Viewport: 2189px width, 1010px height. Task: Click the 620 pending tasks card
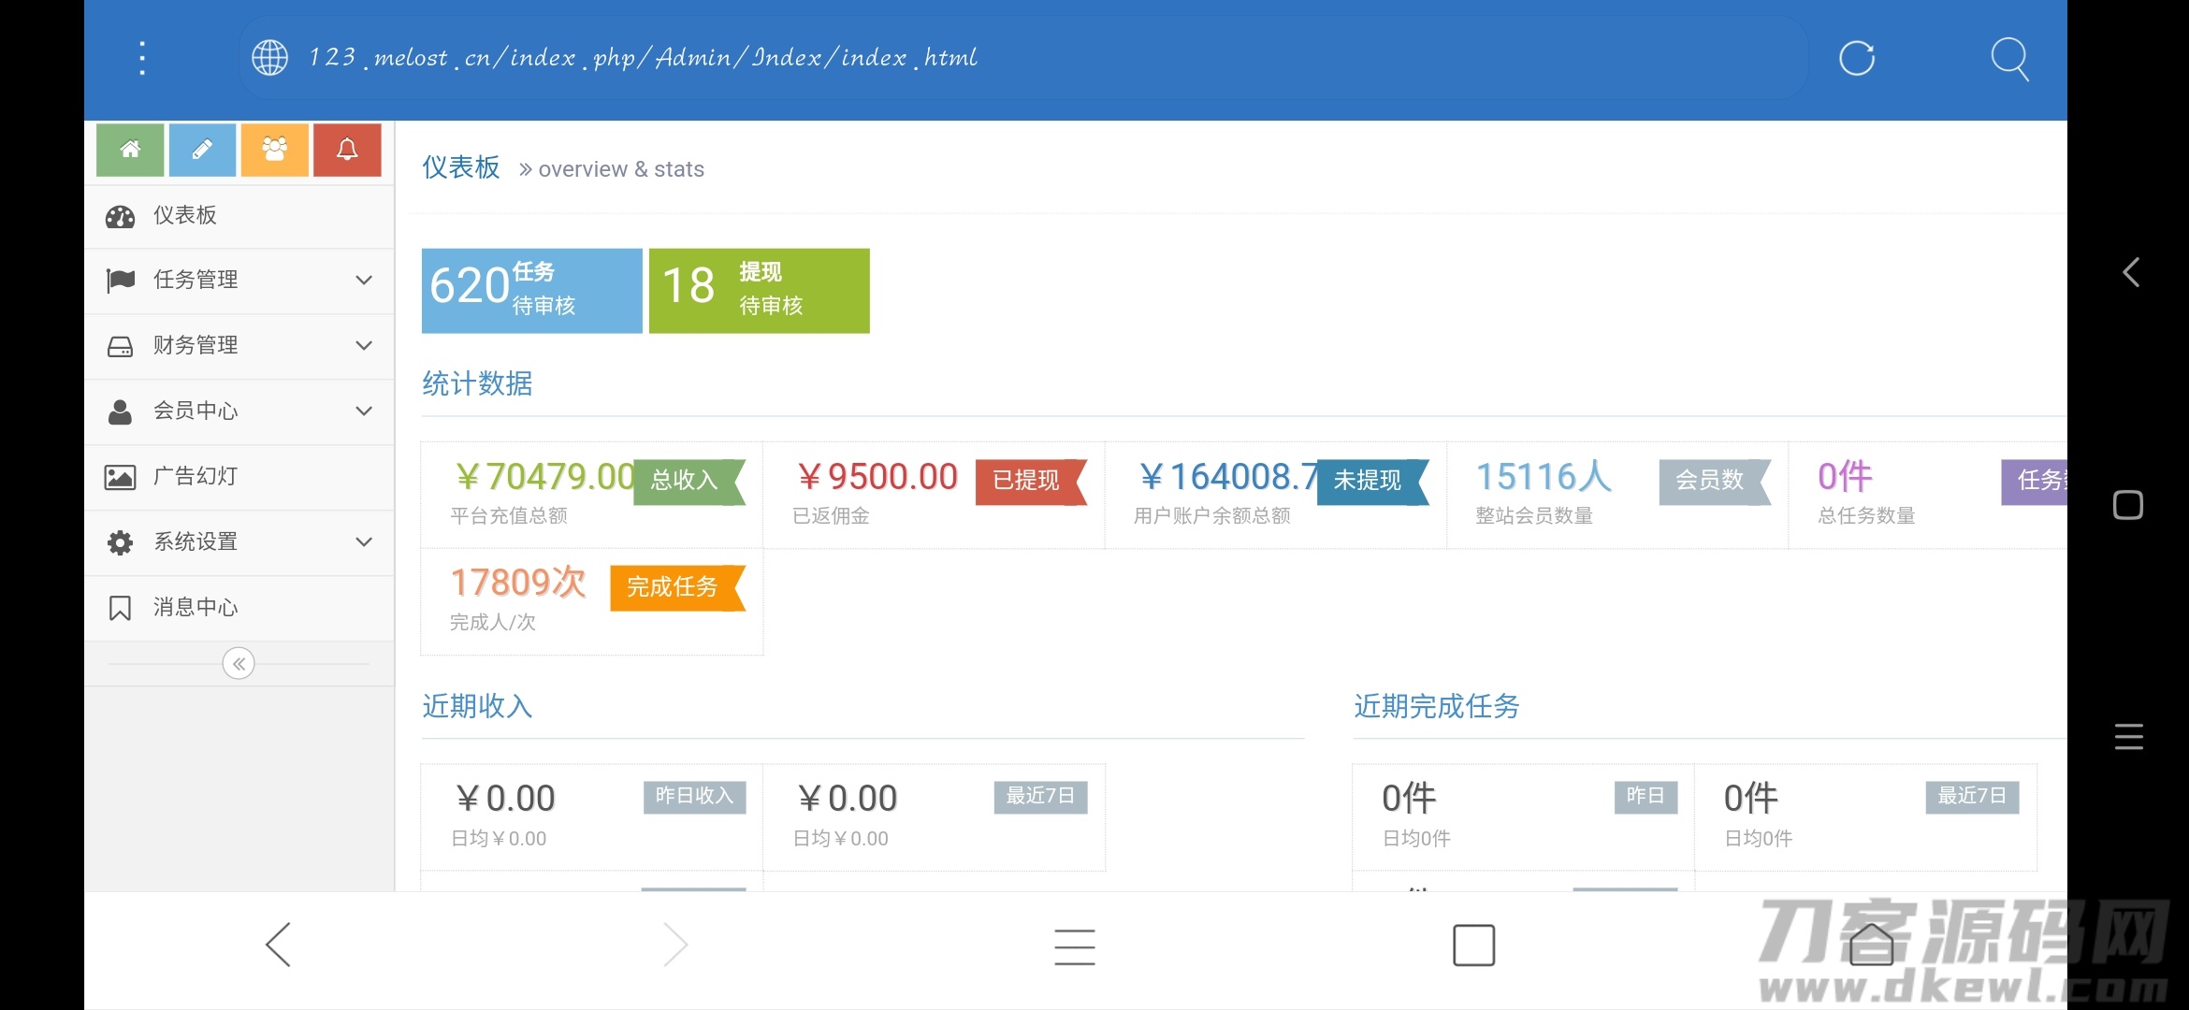coord(531,291)
